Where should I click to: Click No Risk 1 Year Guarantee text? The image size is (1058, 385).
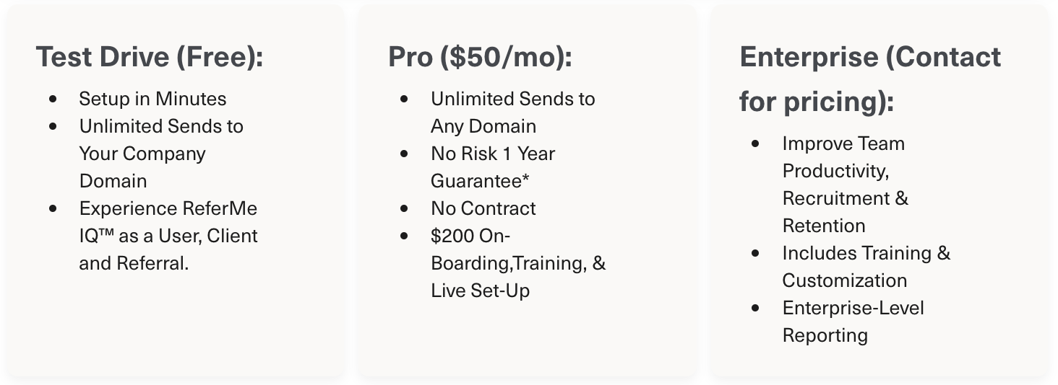[493, 167]
